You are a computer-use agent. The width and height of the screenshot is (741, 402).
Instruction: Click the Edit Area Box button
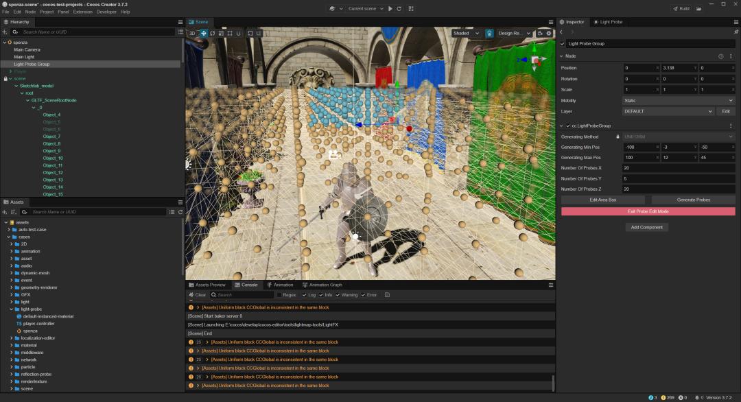click(603, 200)
